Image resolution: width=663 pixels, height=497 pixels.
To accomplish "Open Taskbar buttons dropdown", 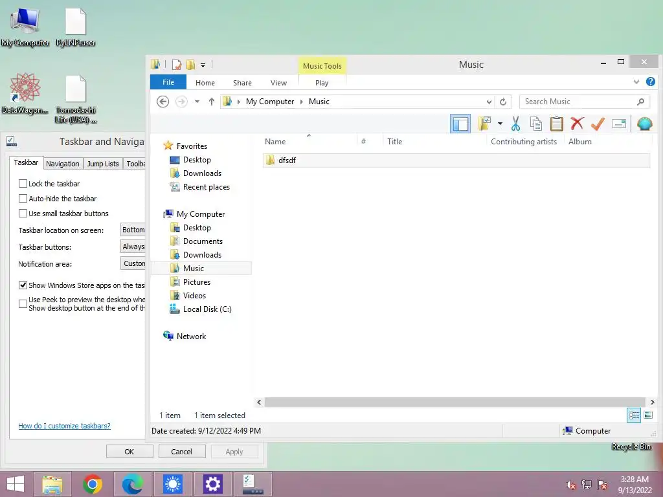I will coord(133,247).
